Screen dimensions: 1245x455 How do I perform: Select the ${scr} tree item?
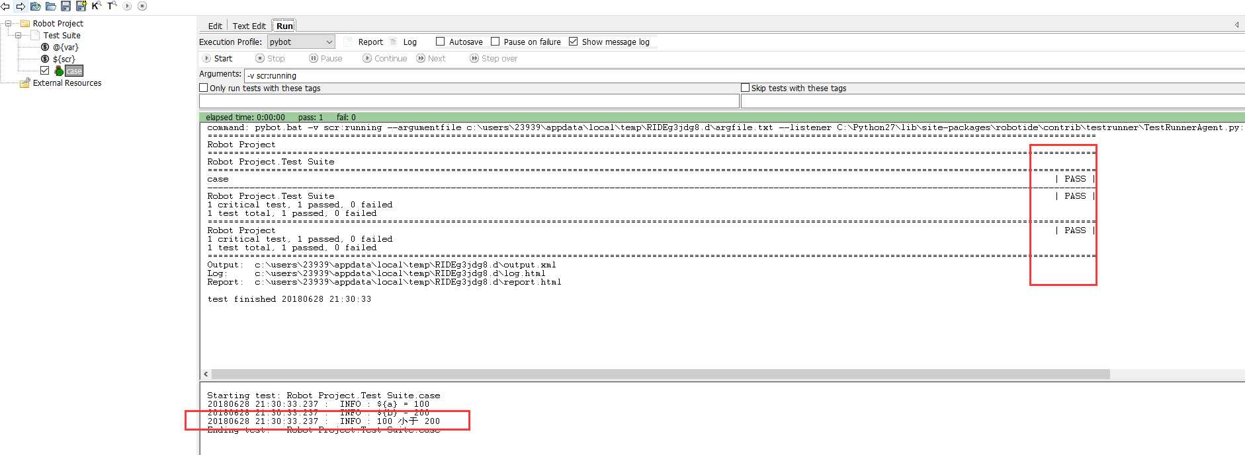point(64,59)
